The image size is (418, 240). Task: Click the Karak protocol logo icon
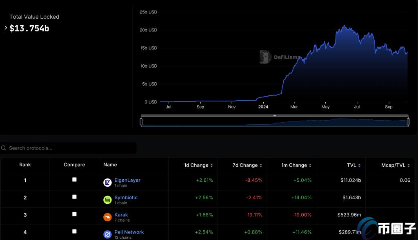[107, 217]
